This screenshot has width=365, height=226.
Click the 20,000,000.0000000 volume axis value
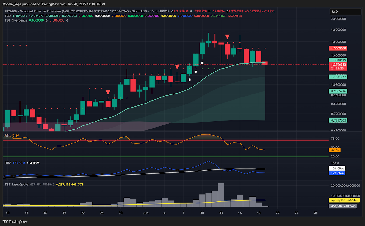pyautogui.click(x=346, y=185)
